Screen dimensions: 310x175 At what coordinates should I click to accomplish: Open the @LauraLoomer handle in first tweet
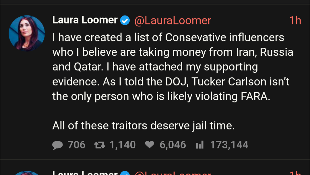(173, 20)
